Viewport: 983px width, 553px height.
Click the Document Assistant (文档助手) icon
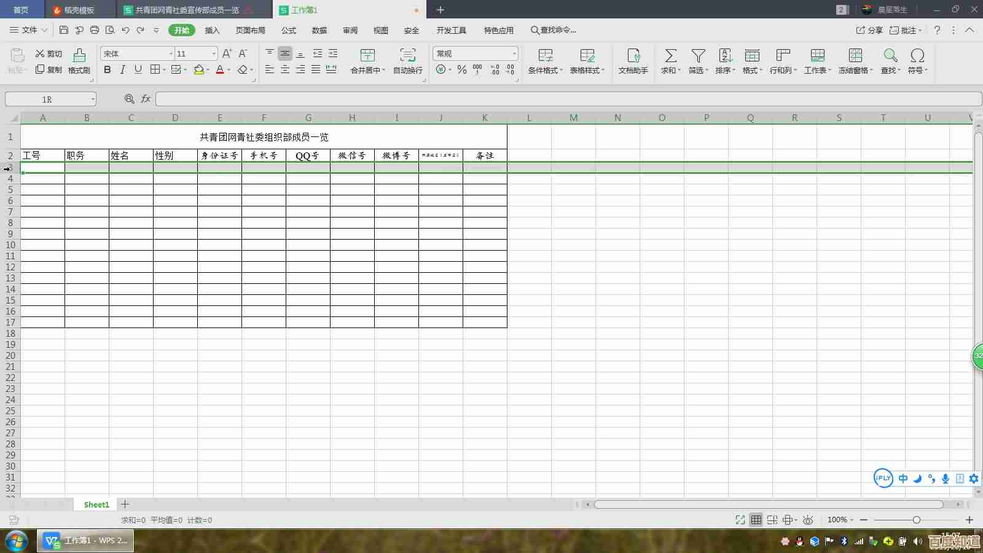pos(633,56)
